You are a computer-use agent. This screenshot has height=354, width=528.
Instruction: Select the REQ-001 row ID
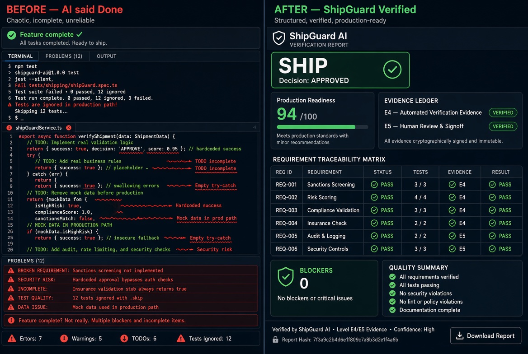click(286, 184)
